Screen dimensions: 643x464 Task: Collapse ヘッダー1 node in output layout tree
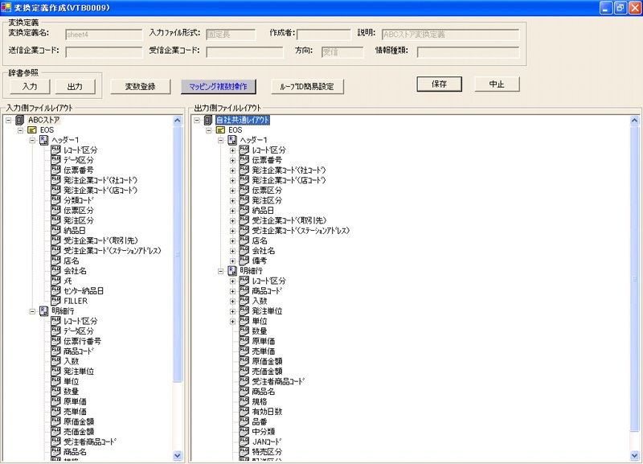tap(220, 140)
